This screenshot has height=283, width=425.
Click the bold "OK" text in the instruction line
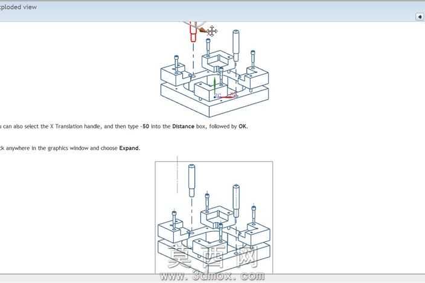point(242,127)
